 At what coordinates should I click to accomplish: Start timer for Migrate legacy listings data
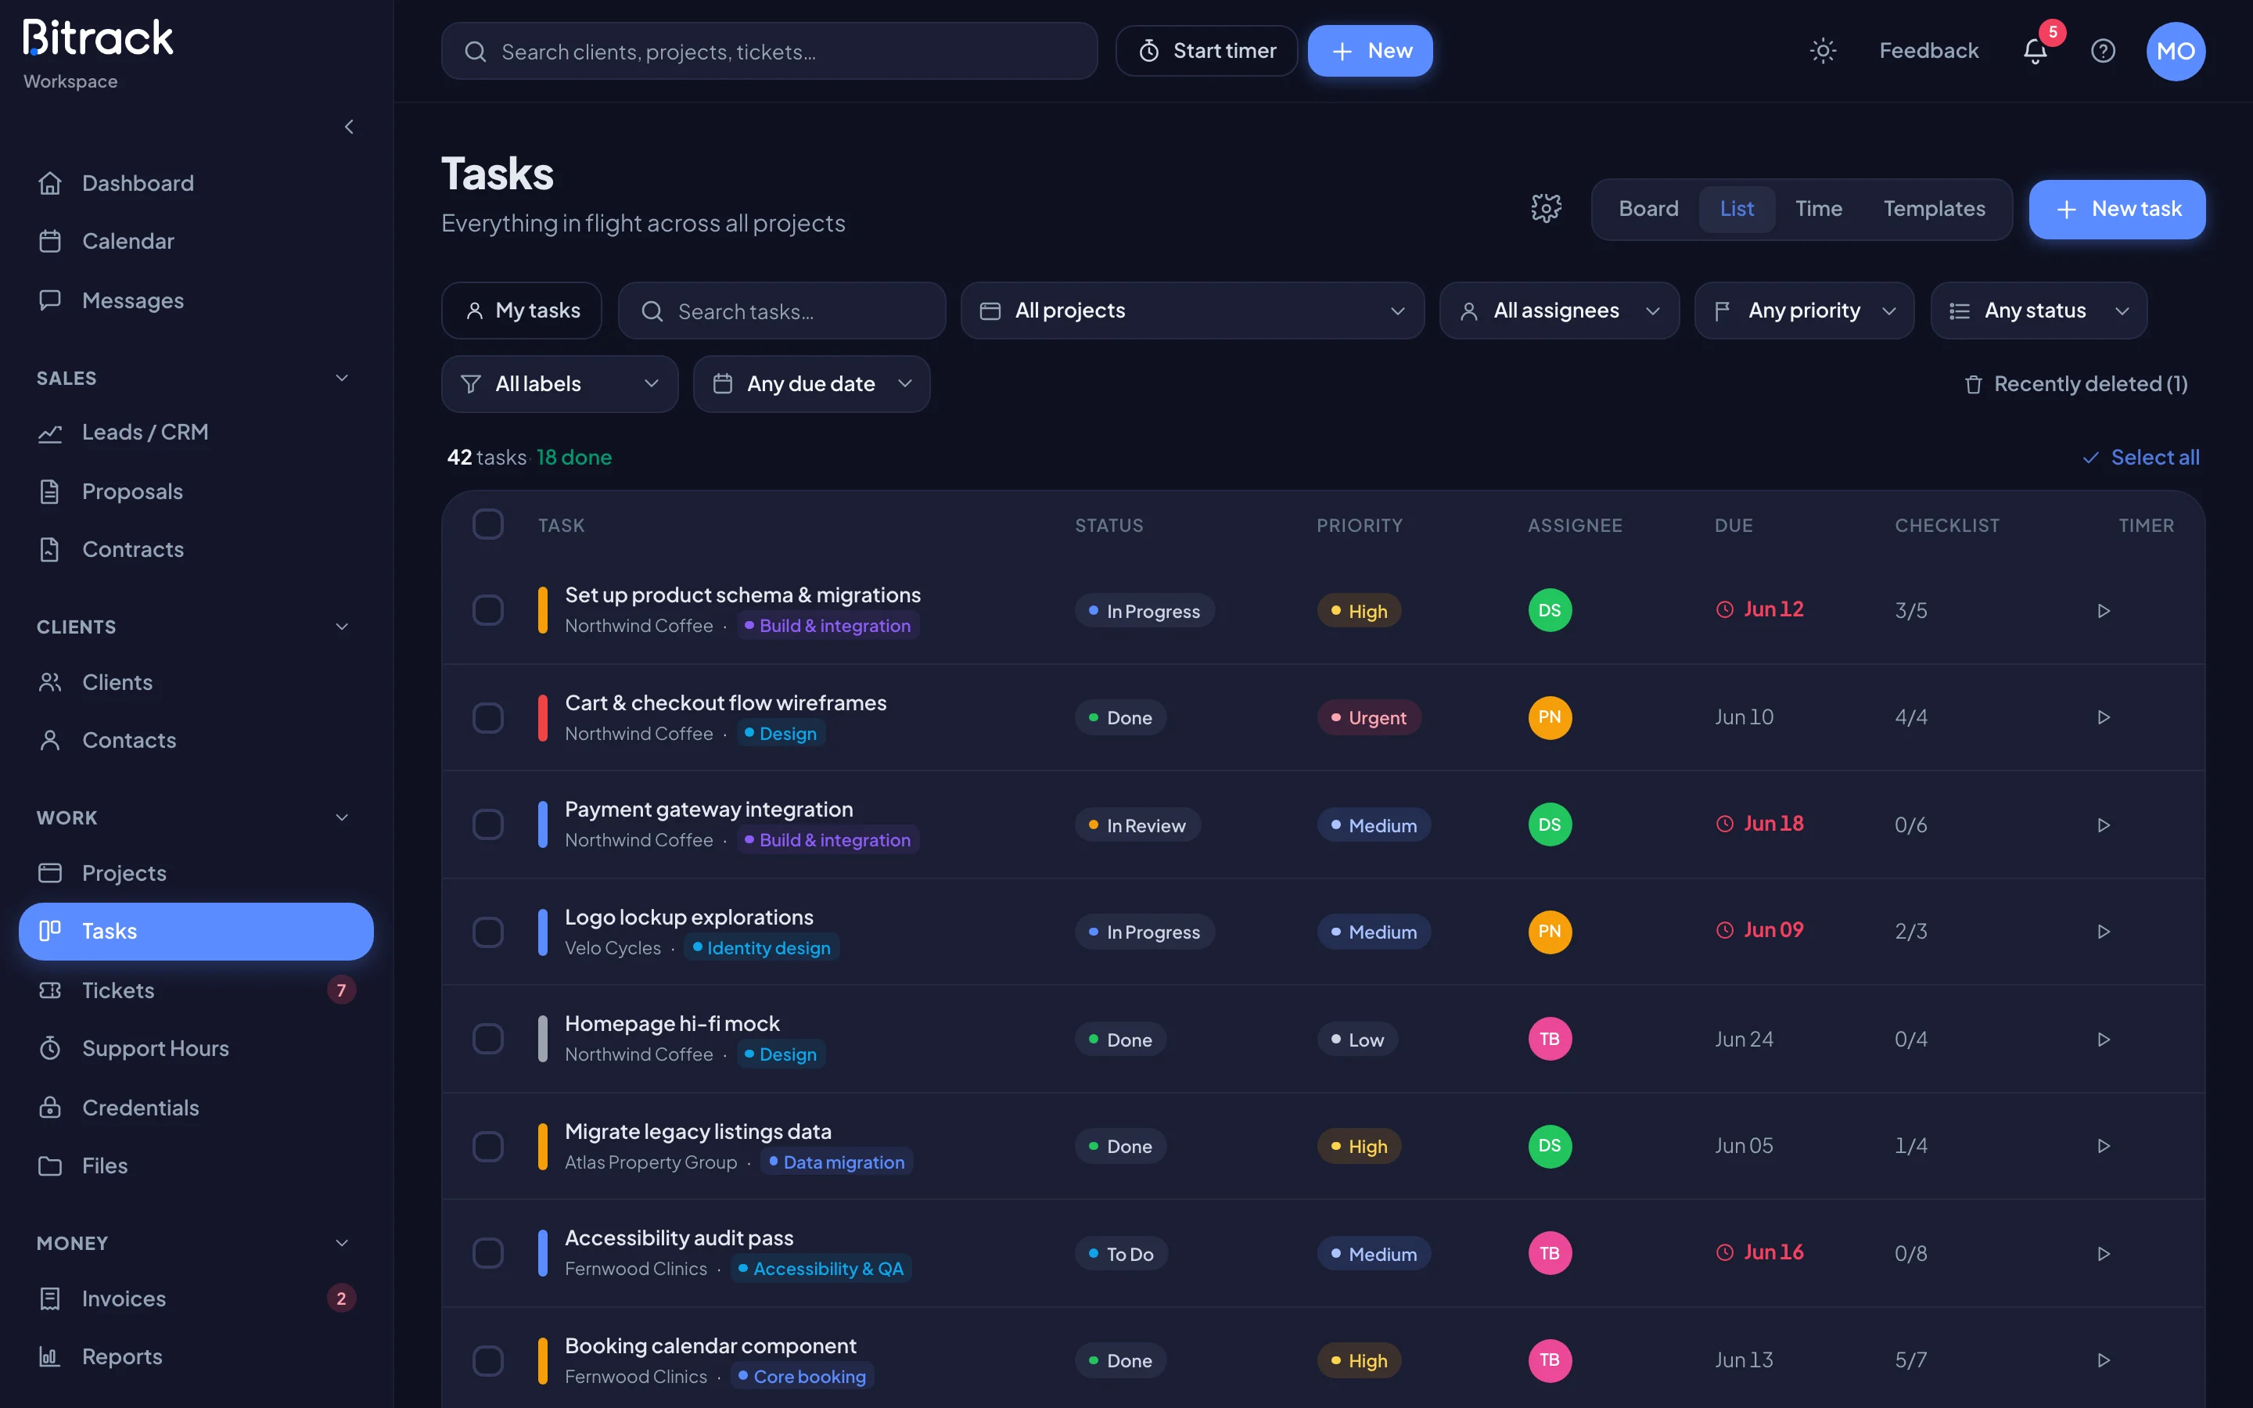tap(2103, 1145)
